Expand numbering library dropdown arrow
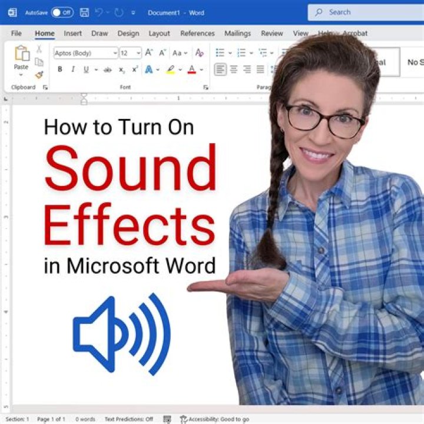This screenshot has width=424, height=424. [251, 53]
